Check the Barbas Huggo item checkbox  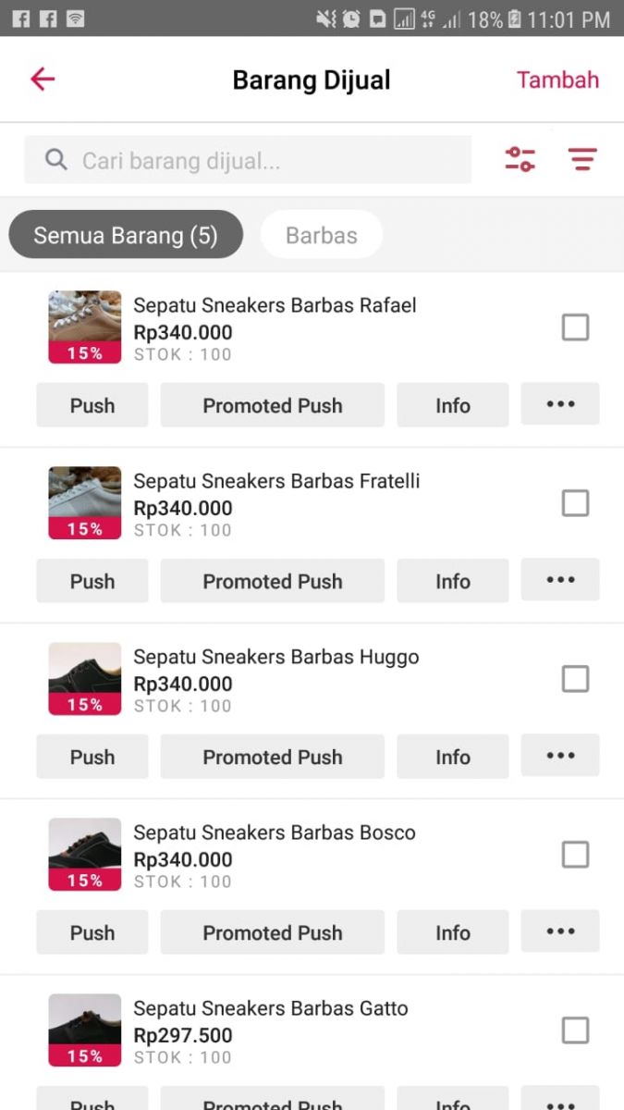575,679
